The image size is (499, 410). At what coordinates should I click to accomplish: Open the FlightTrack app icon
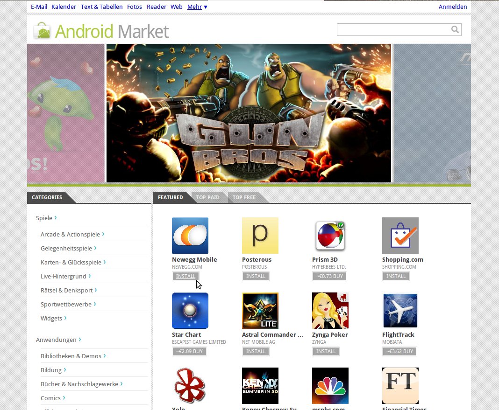[x=400, y=311]
